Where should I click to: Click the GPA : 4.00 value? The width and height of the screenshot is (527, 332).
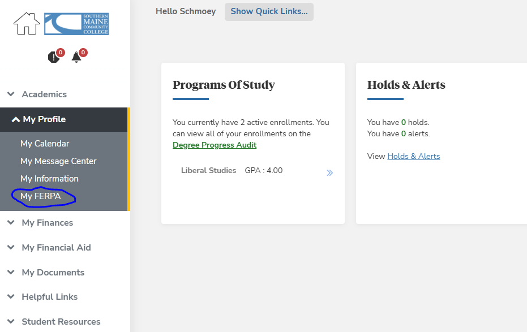[264, 171]
